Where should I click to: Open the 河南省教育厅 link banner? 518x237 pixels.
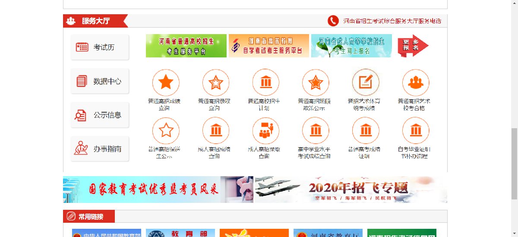(328, 233)
